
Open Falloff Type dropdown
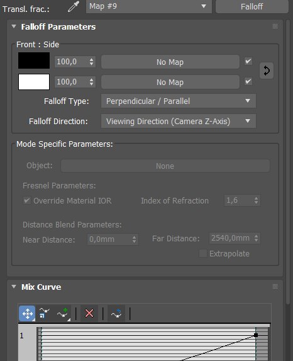coord(179,101)
